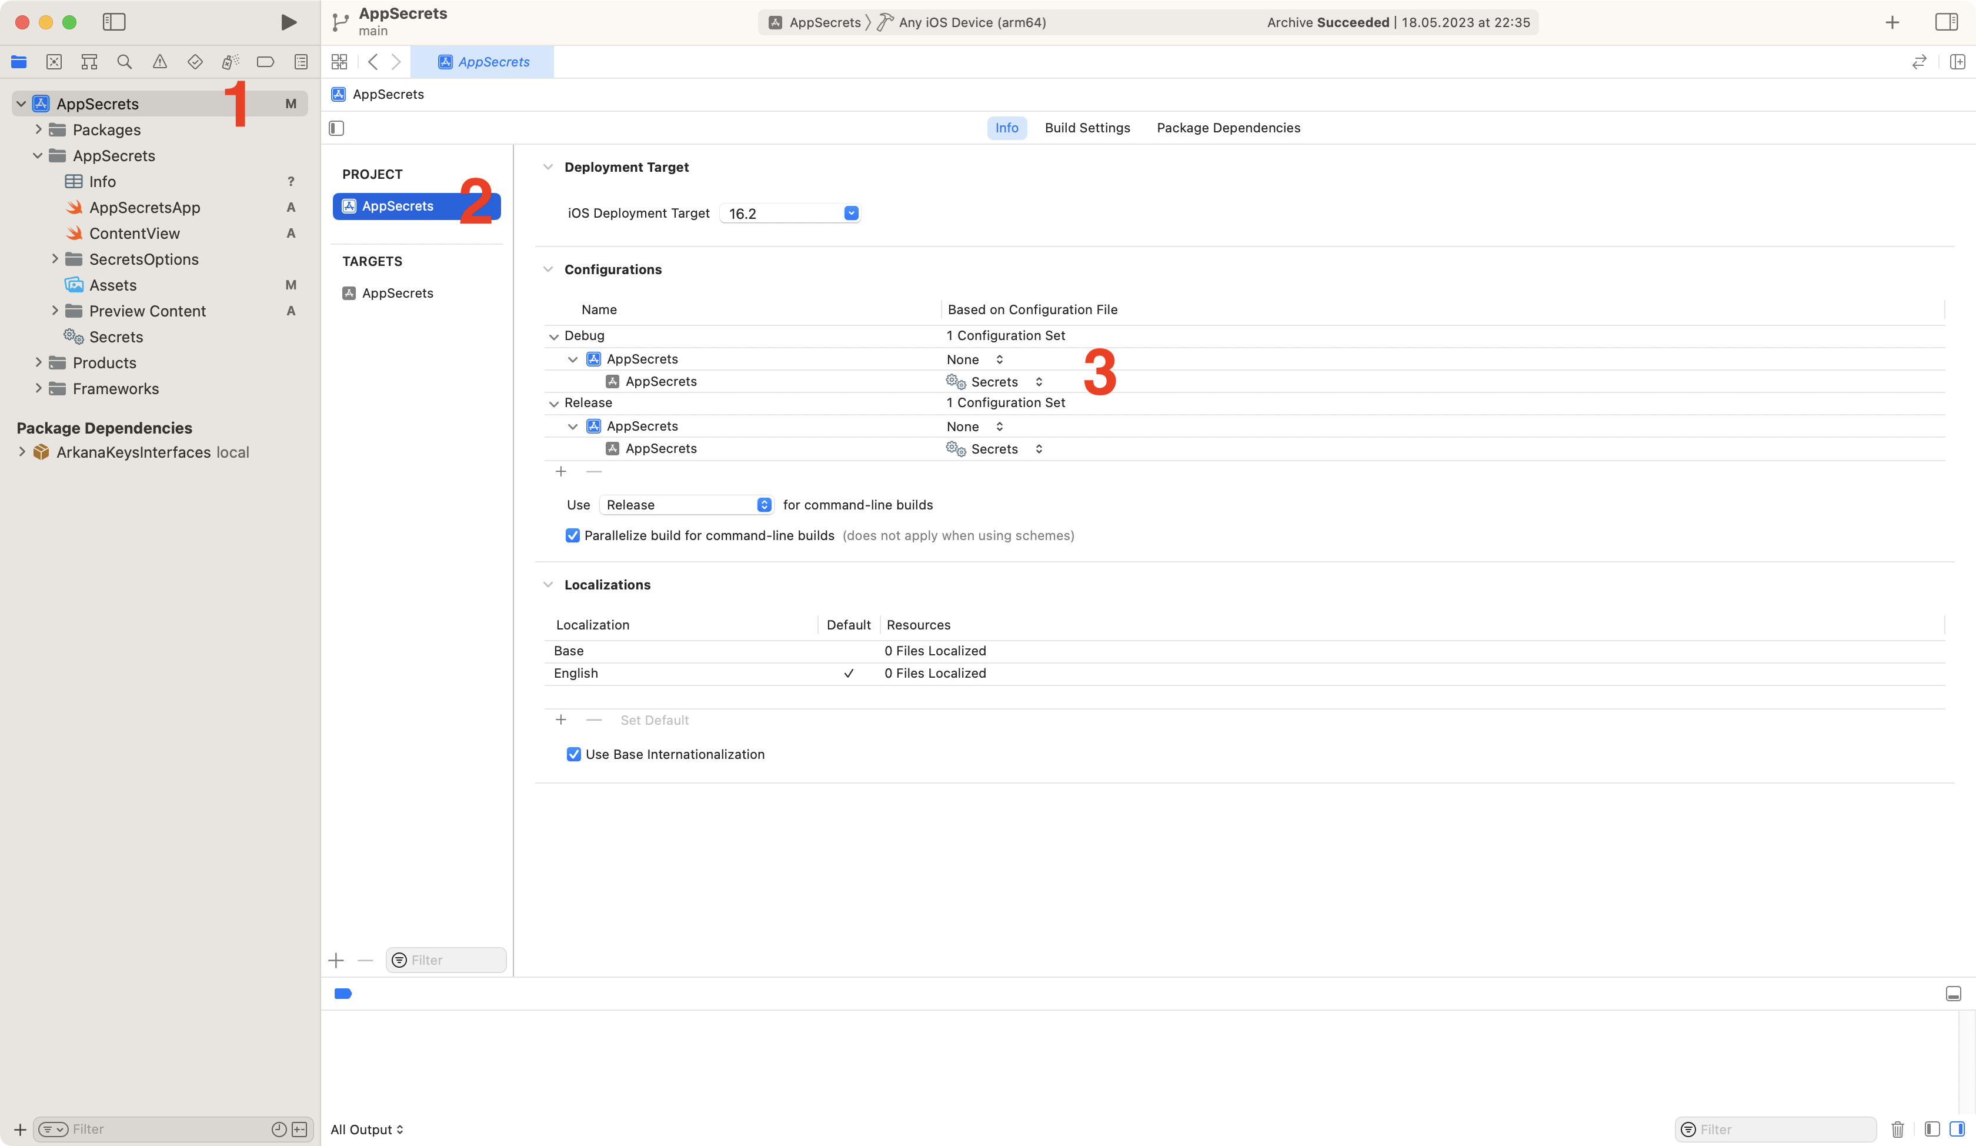Open the Debug navigator icon

click(x=230, y=61)
